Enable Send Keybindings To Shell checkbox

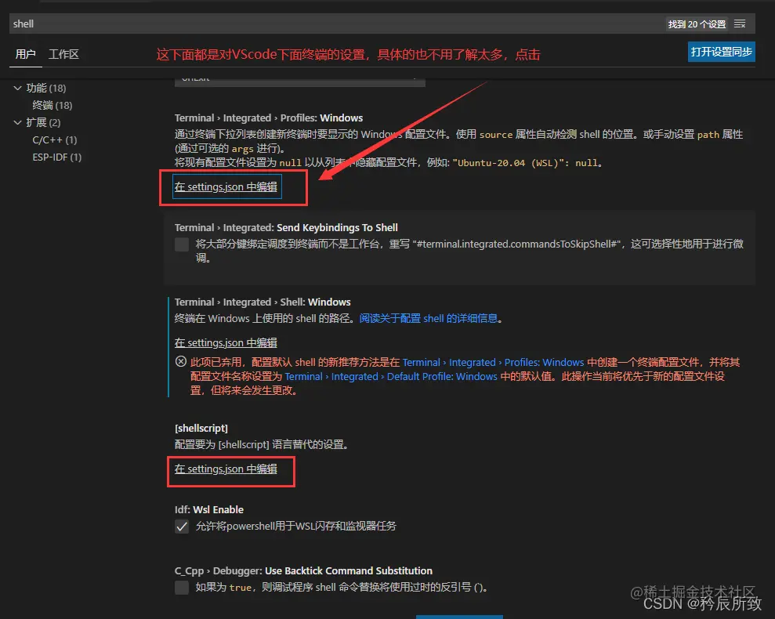pyautogui.click(x=182, y=244)
